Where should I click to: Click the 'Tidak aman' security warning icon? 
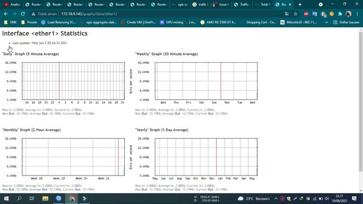click(33, 14)
